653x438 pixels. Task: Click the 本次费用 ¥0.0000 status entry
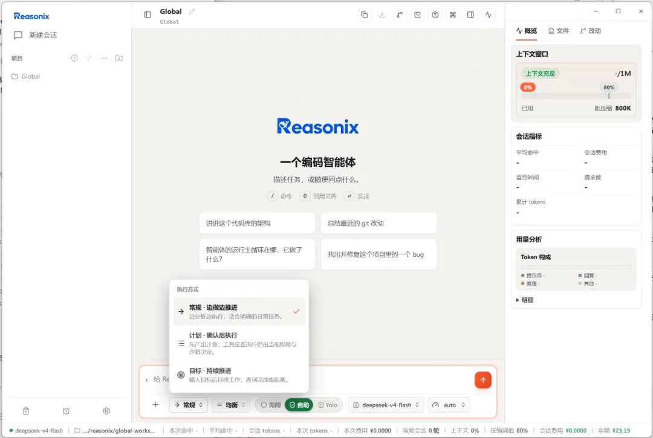point(368,431)
